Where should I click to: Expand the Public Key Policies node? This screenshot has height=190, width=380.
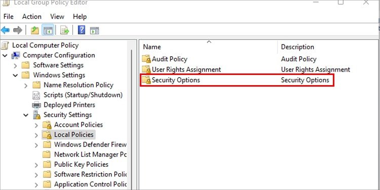[36, 165]
